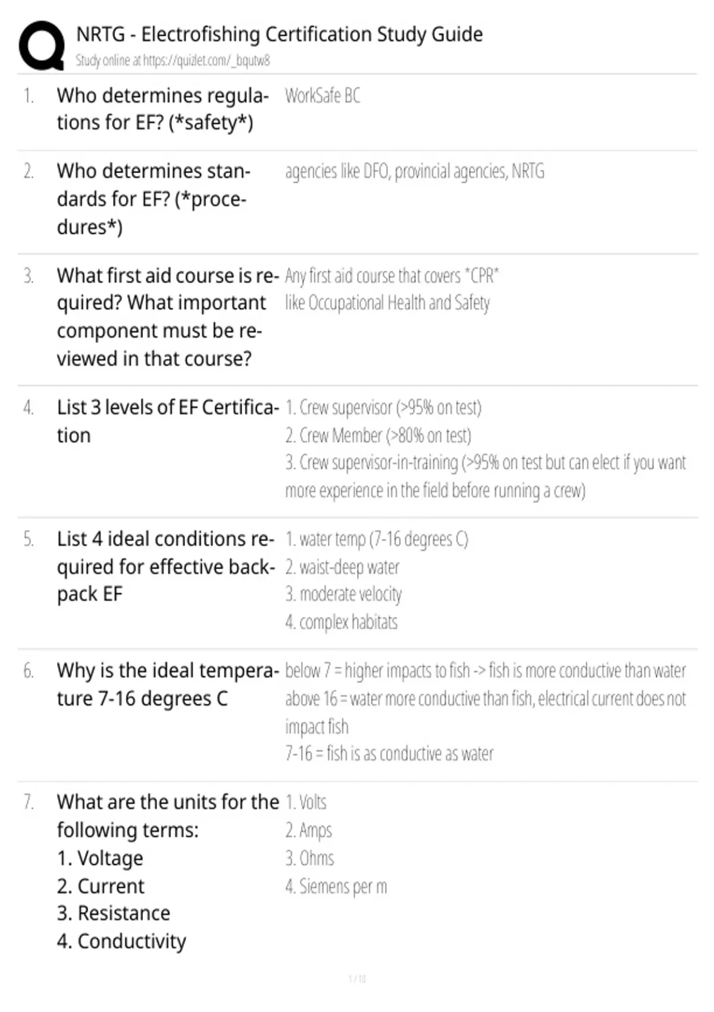Screen dimensions: 714x1012
Task: Select the first aid course question
Action: (168, 317)
